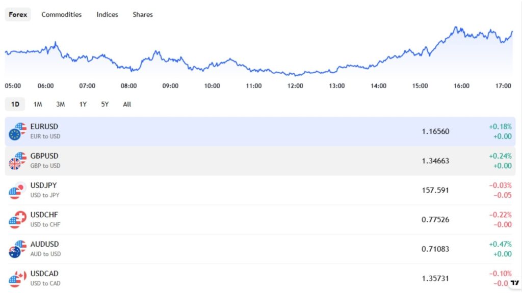
Task: Click the GBPUSD flag icon
Action: (x=17, y=161)
